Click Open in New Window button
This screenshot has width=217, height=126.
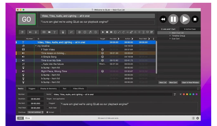(190, 83)
